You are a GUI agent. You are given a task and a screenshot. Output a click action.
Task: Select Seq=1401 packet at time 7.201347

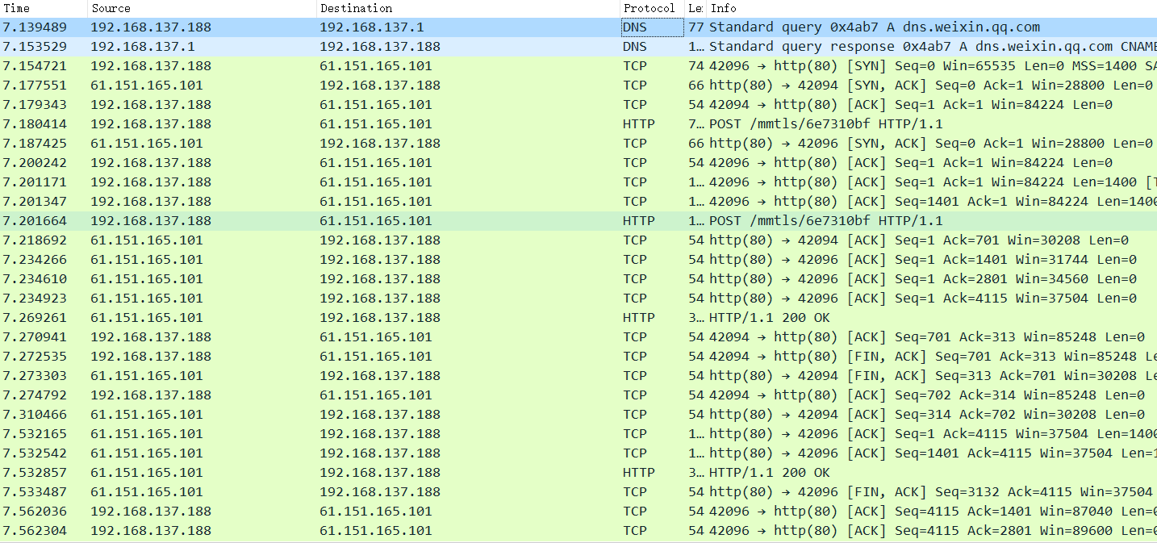click(x=578, y=202)
